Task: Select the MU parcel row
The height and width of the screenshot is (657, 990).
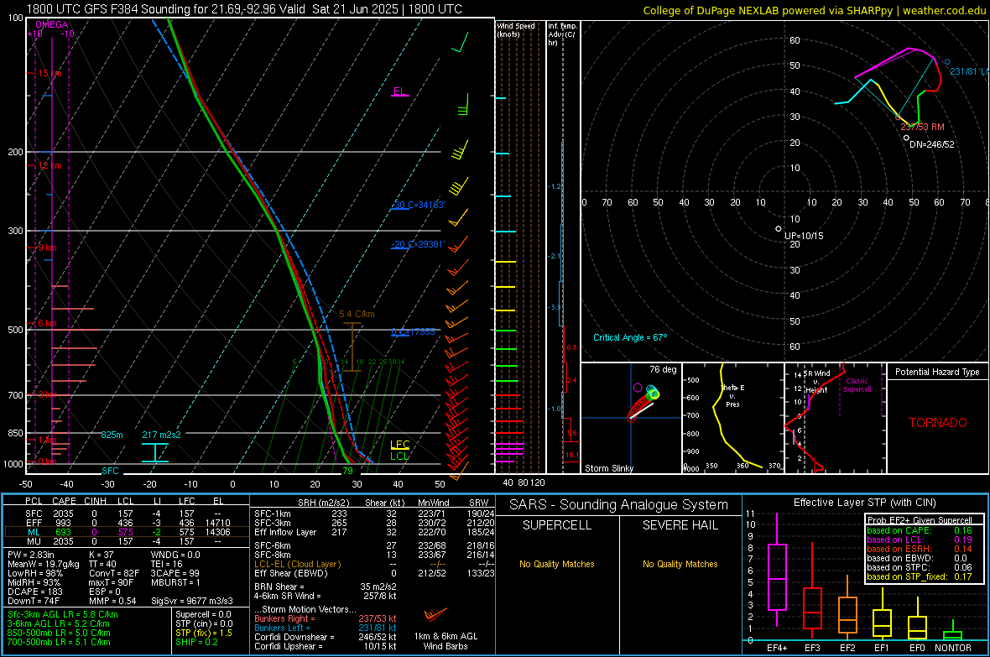Action: coord(127,541)
